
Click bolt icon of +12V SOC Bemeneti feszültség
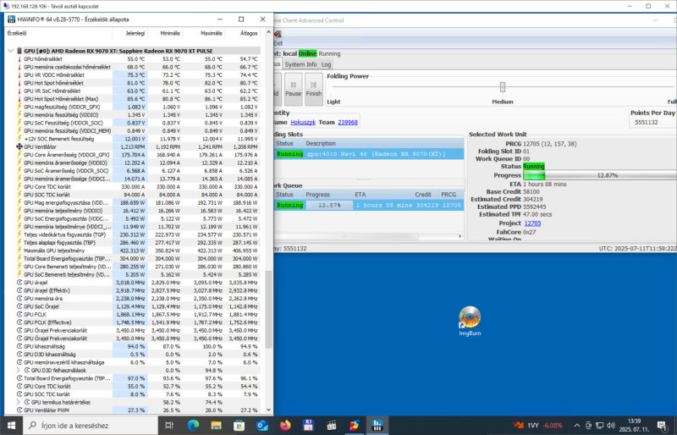tap(19, 139)
